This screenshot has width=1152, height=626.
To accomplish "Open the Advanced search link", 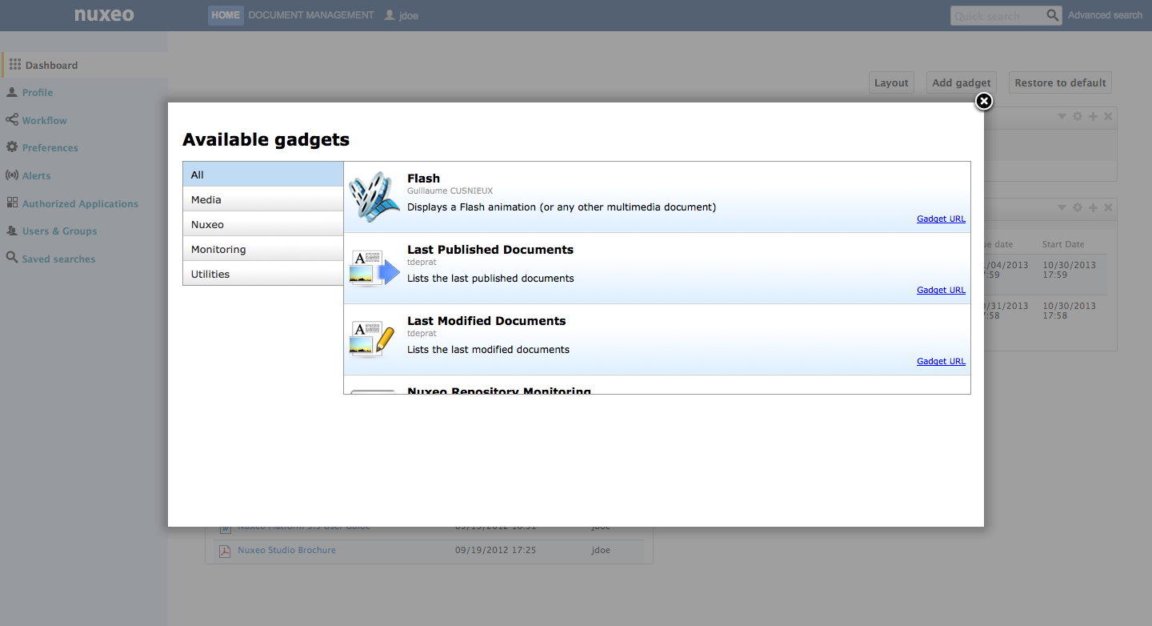I will [1105, 15].
